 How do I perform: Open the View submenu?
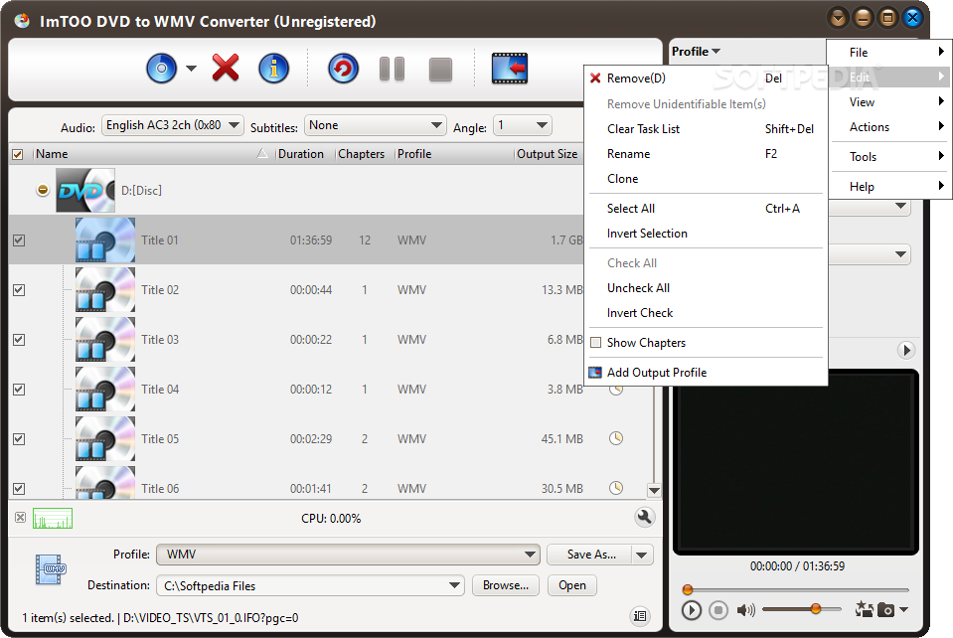tap(889, 102)
